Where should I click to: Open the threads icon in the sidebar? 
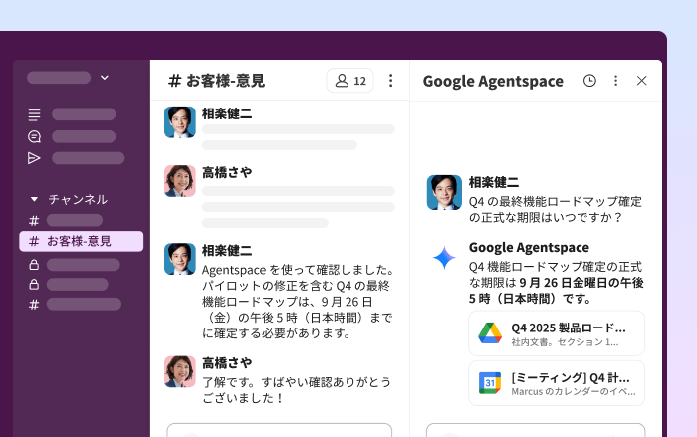(x=35, y=114)
